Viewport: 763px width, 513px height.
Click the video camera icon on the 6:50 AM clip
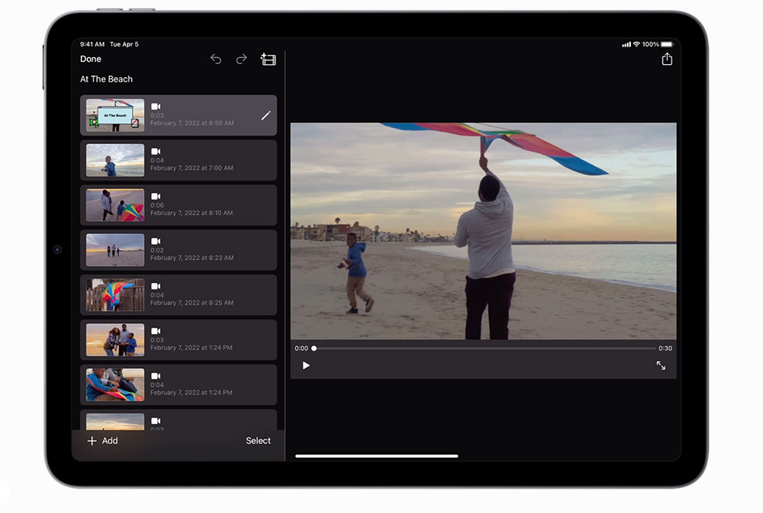point(156,107)
